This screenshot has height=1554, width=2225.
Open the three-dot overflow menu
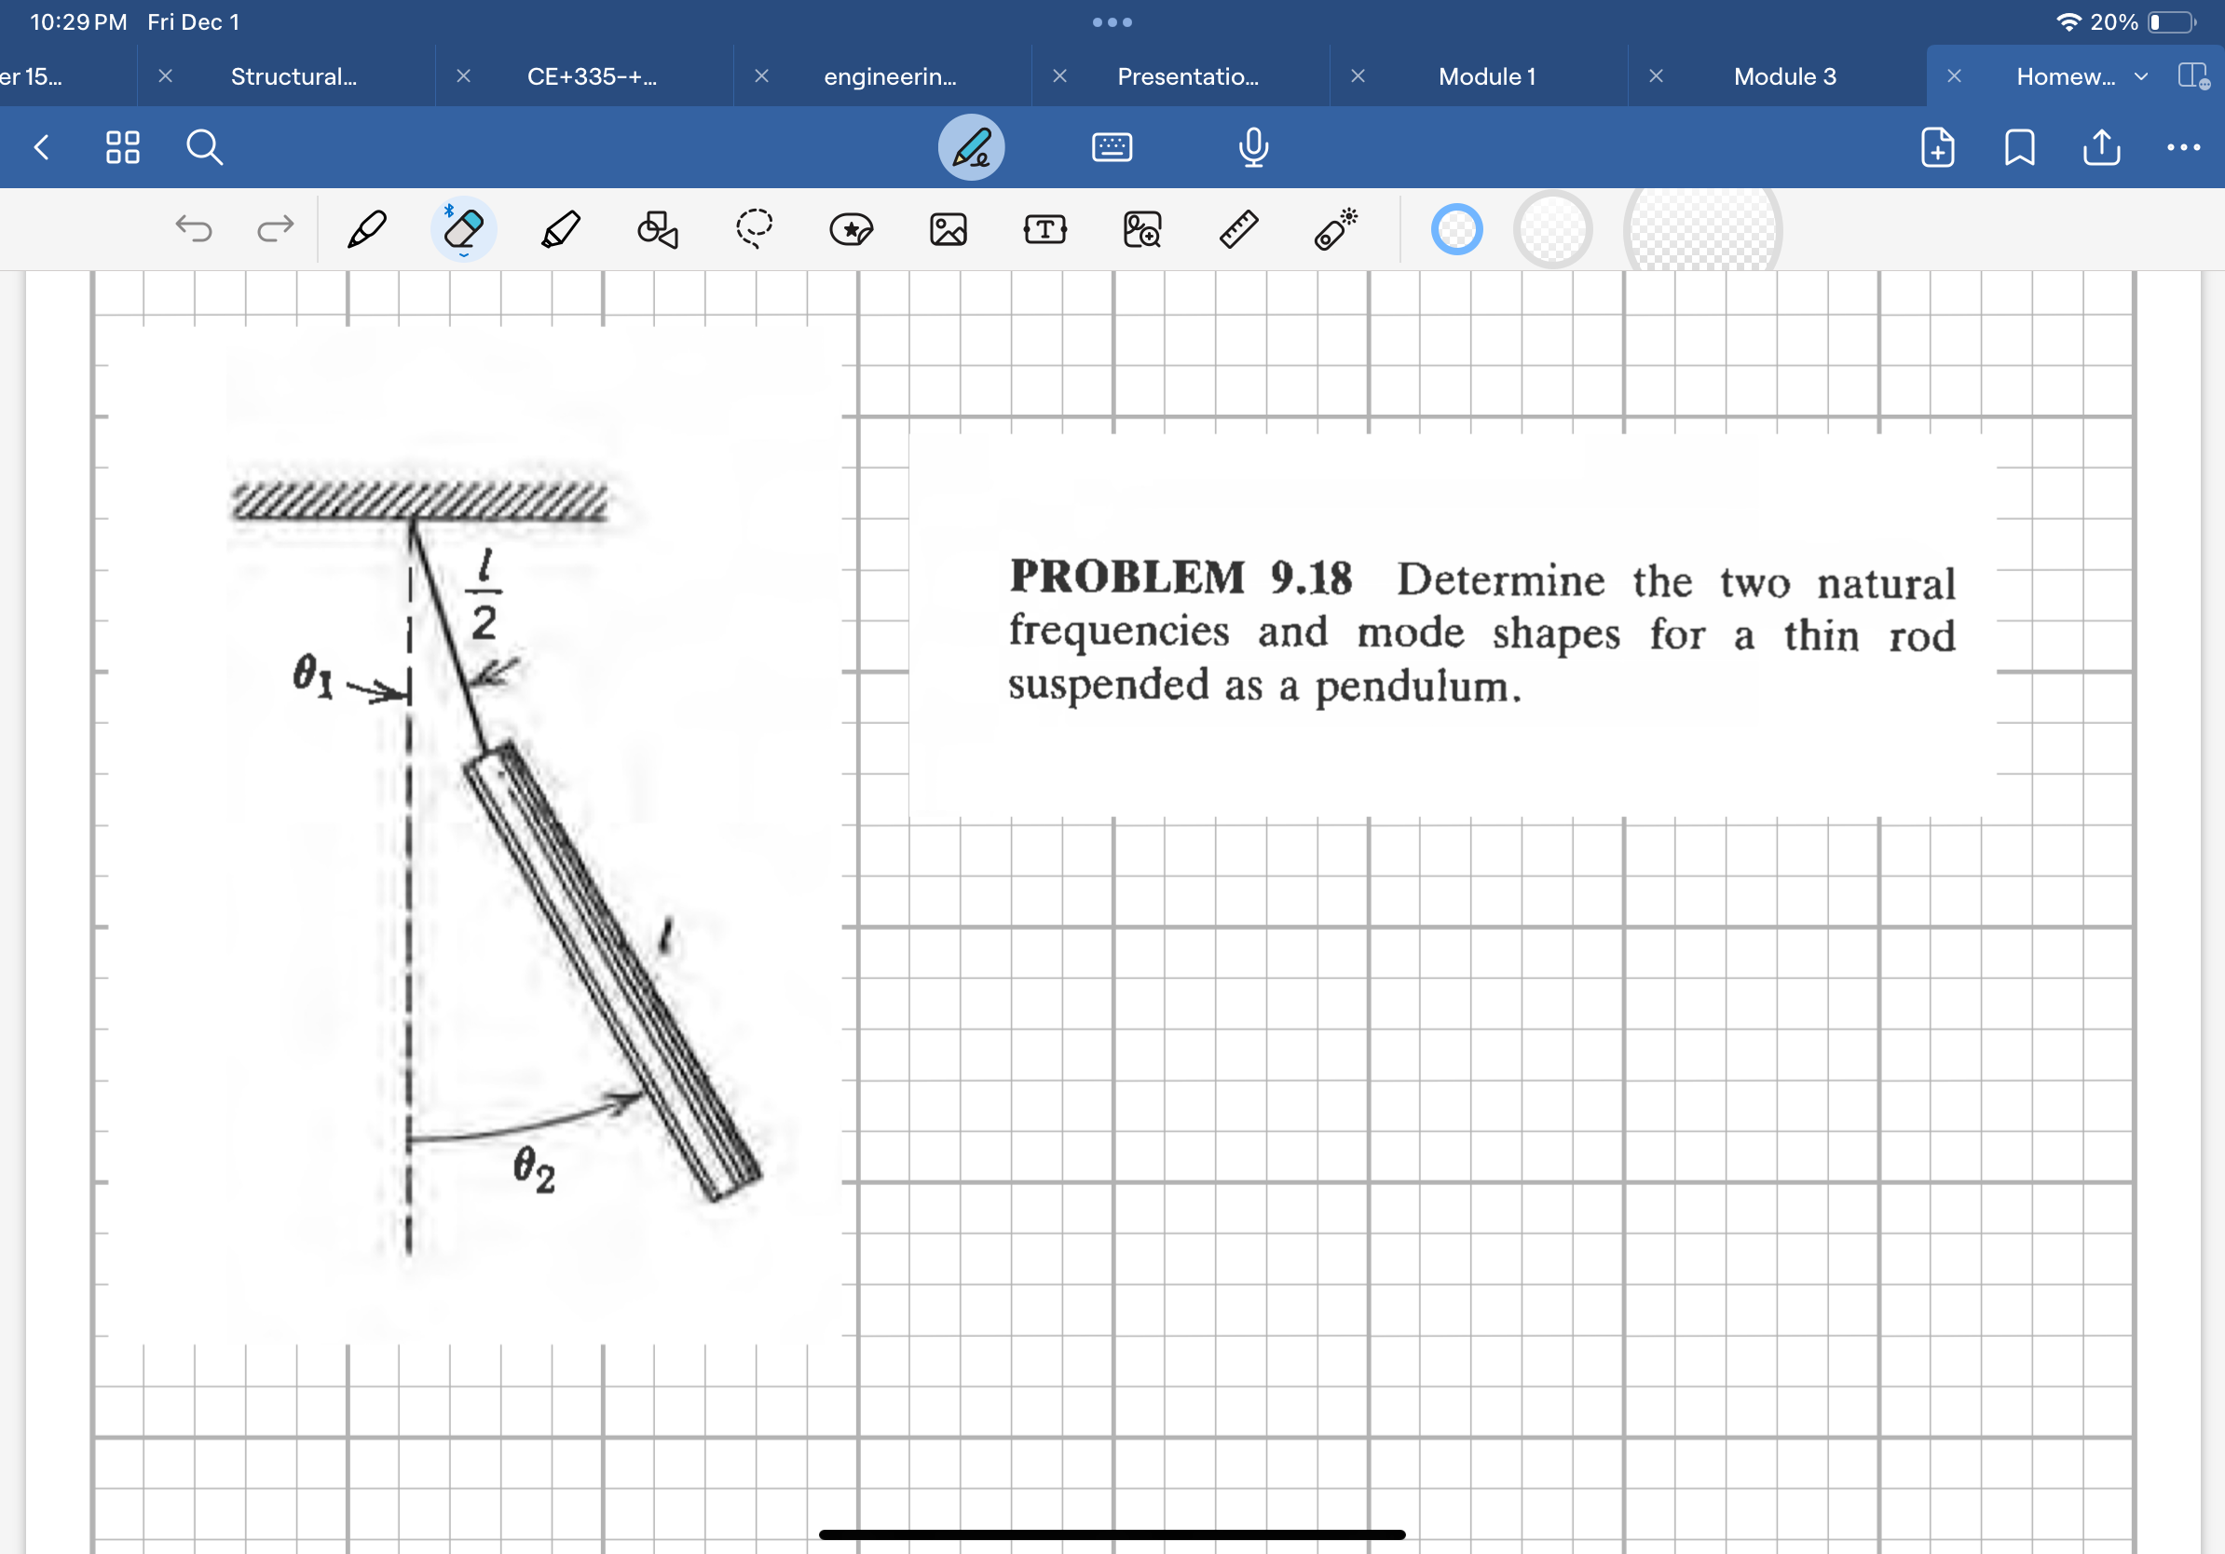pos(2183,147)
